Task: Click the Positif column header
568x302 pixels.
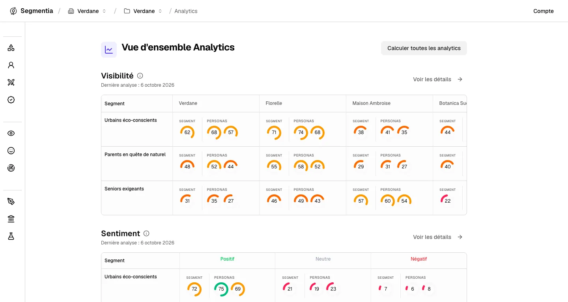Action: [x=227, y=259]
